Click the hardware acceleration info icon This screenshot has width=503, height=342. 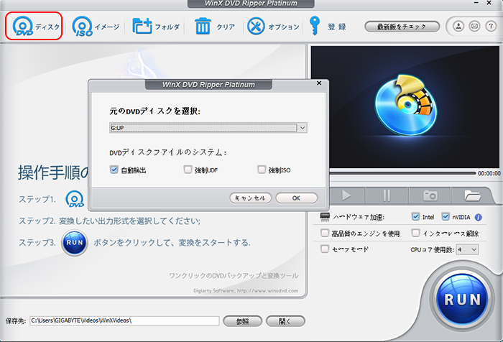click(x=479, y=217)
